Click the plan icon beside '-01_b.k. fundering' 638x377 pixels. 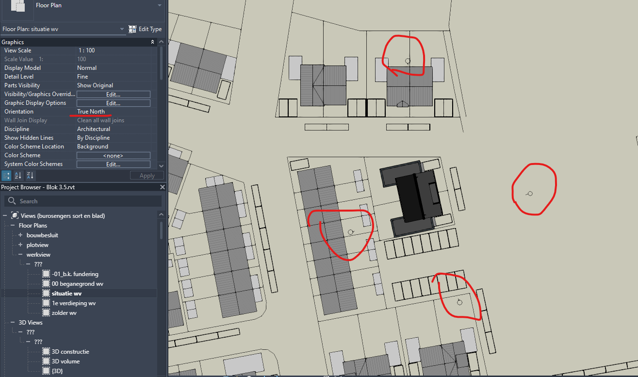click(46, 274)
